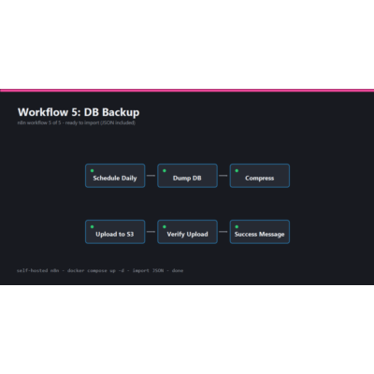
Task: Open the Compress node
Action: 260,176
